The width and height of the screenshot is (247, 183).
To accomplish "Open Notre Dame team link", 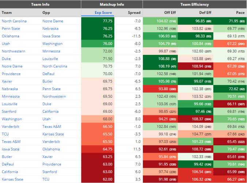I will click(x=12, y=66).
